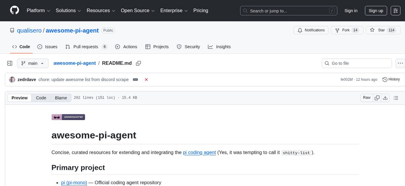Open the command palette icon near Sign up
This screenshot has width=405, height=186.
pos(395,10)
